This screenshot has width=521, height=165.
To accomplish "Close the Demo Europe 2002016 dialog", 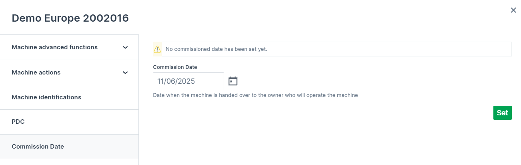I will [513, 10].
